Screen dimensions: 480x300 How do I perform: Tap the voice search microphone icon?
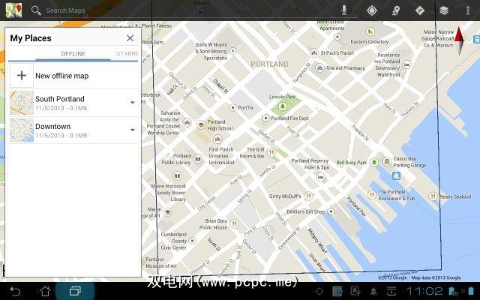click(x=344, y=10)
